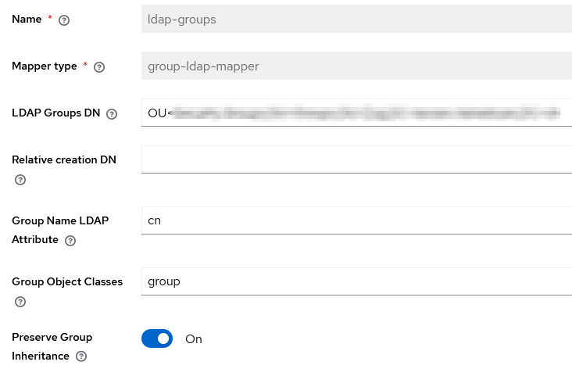Click the 'LDAP Groups DN' label text
The width and height of the screenshot is (572, 376).
(x=56, y=113)
